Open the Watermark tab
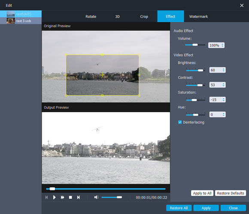 (x=198, y=16)
